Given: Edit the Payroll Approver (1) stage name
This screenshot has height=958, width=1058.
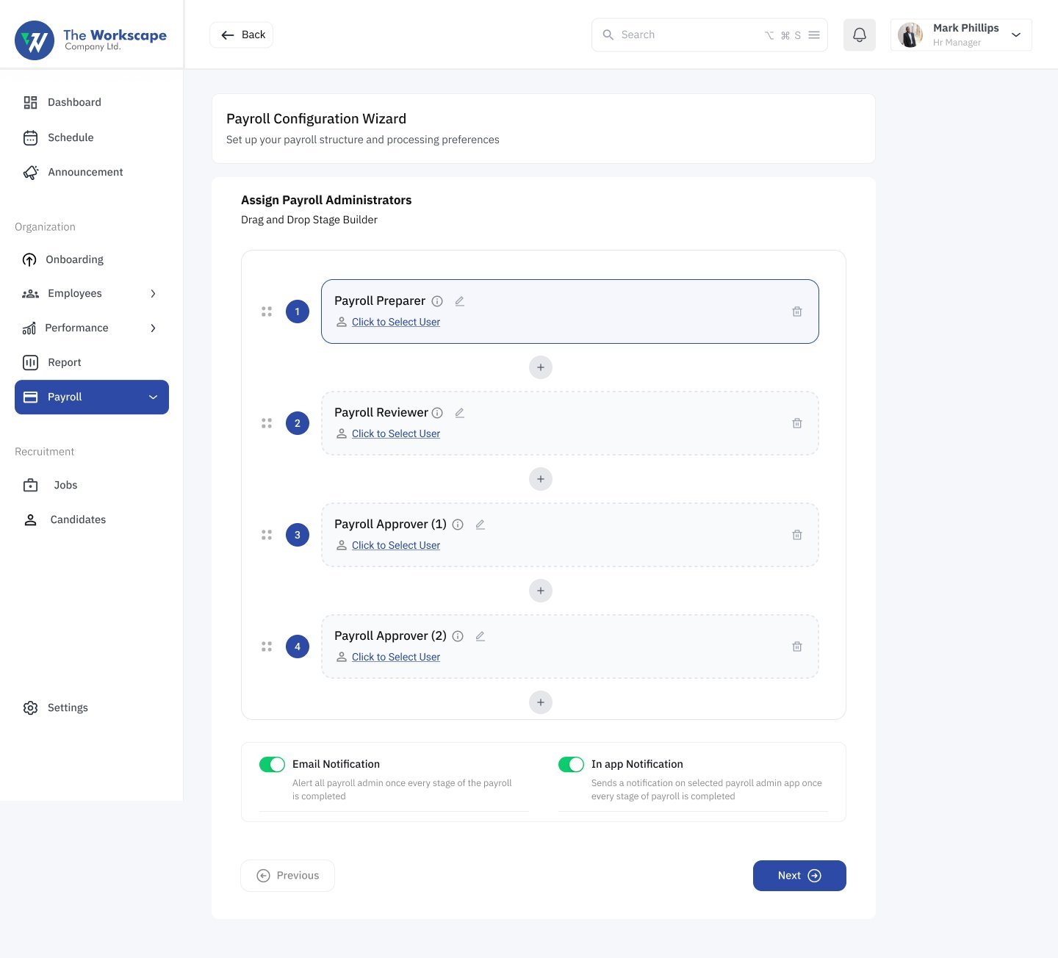Looking at the screenshot, I should pyautogui.click(x=481, y=525).
